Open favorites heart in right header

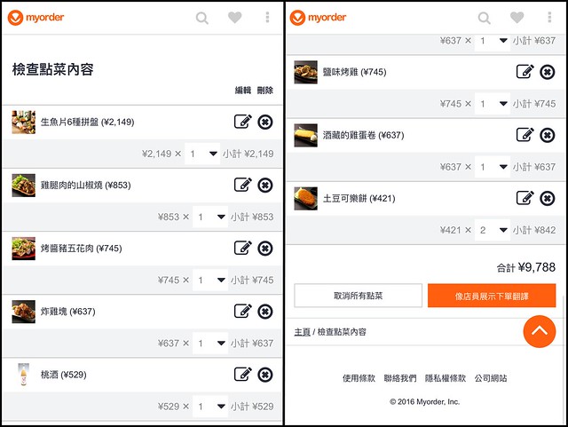click(x=517, y=18)
